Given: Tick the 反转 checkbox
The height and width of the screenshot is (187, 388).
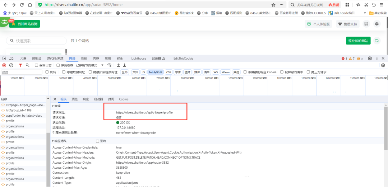Looking at the screenshot, I should point(47,72).
